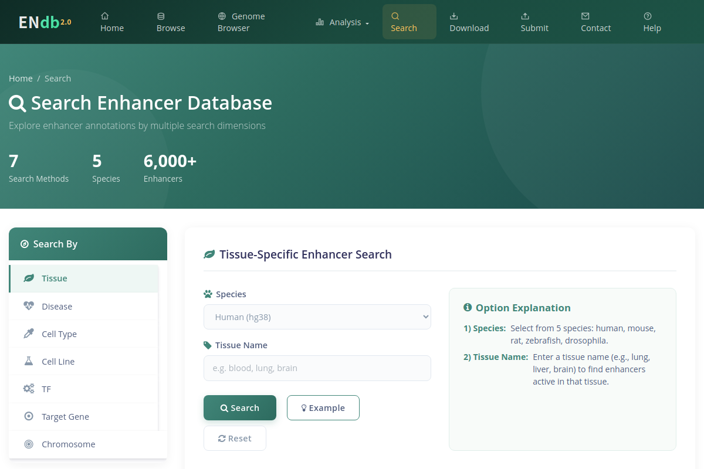
Task: Click the Disease heartbeat icon in sidebar
Action: pos(29,306)
